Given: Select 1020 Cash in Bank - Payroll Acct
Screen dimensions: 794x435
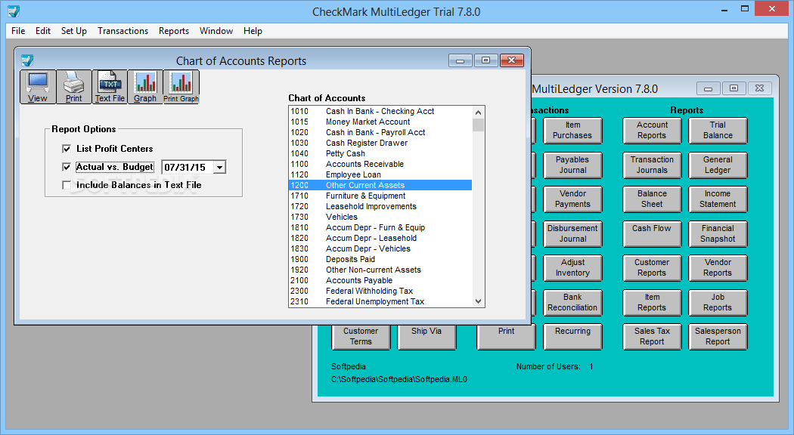Looking at the screenshot, I should [x=380, y=132].
